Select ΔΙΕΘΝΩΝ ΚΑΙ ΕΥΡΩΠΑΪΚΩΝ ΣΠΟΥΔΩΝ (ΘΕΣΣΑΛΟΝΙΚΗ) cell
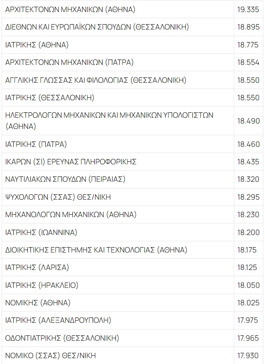265x364 pixels. click(x=97, y=27)
